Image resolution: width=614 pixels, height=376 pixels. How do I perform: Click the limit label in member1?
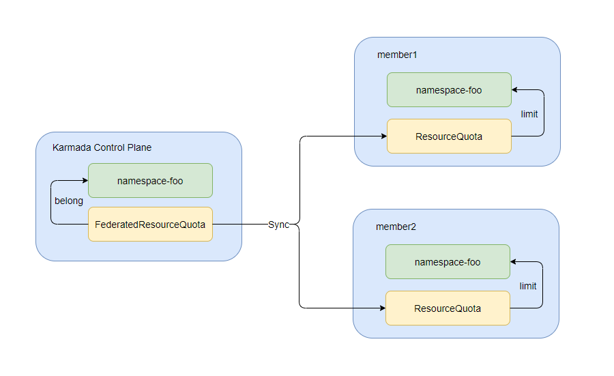pos(529,114)
